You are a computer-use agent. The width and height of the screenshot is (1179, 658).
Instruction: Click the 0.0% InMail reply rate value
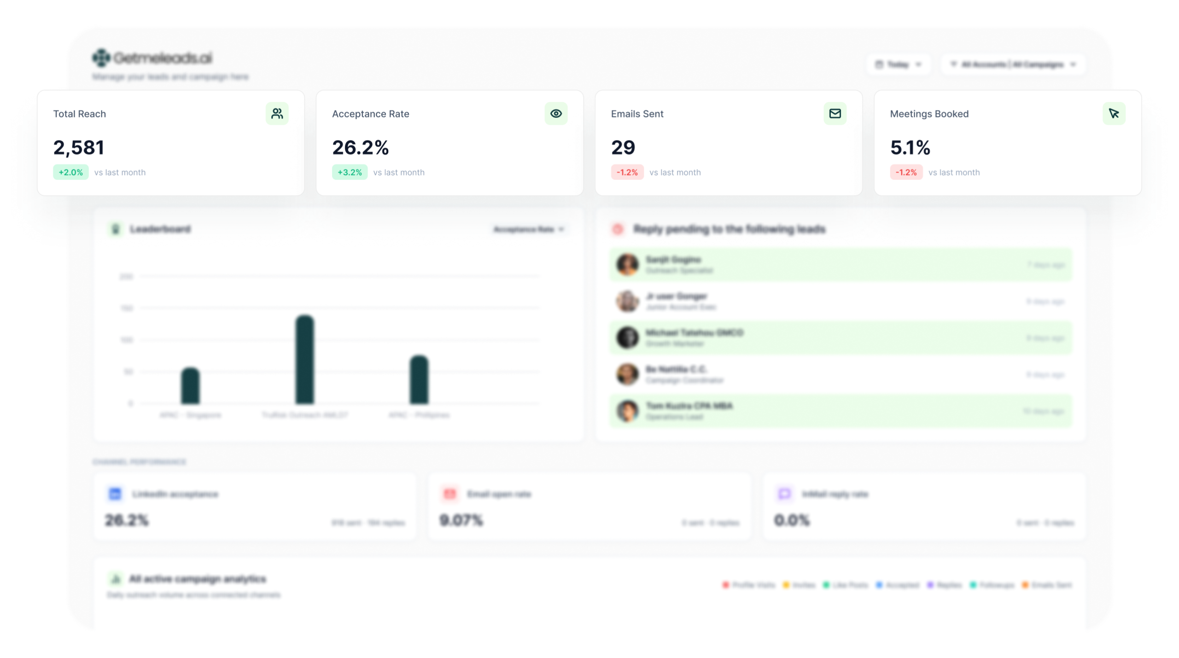point(792,520)
